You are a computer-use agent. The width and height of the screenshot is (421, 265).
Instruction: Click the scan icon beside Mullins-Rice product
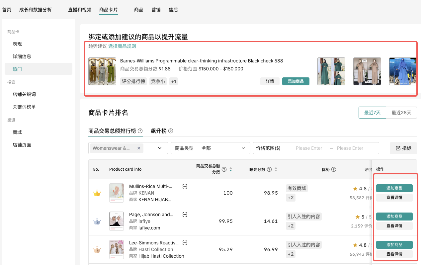click(185, 187)
